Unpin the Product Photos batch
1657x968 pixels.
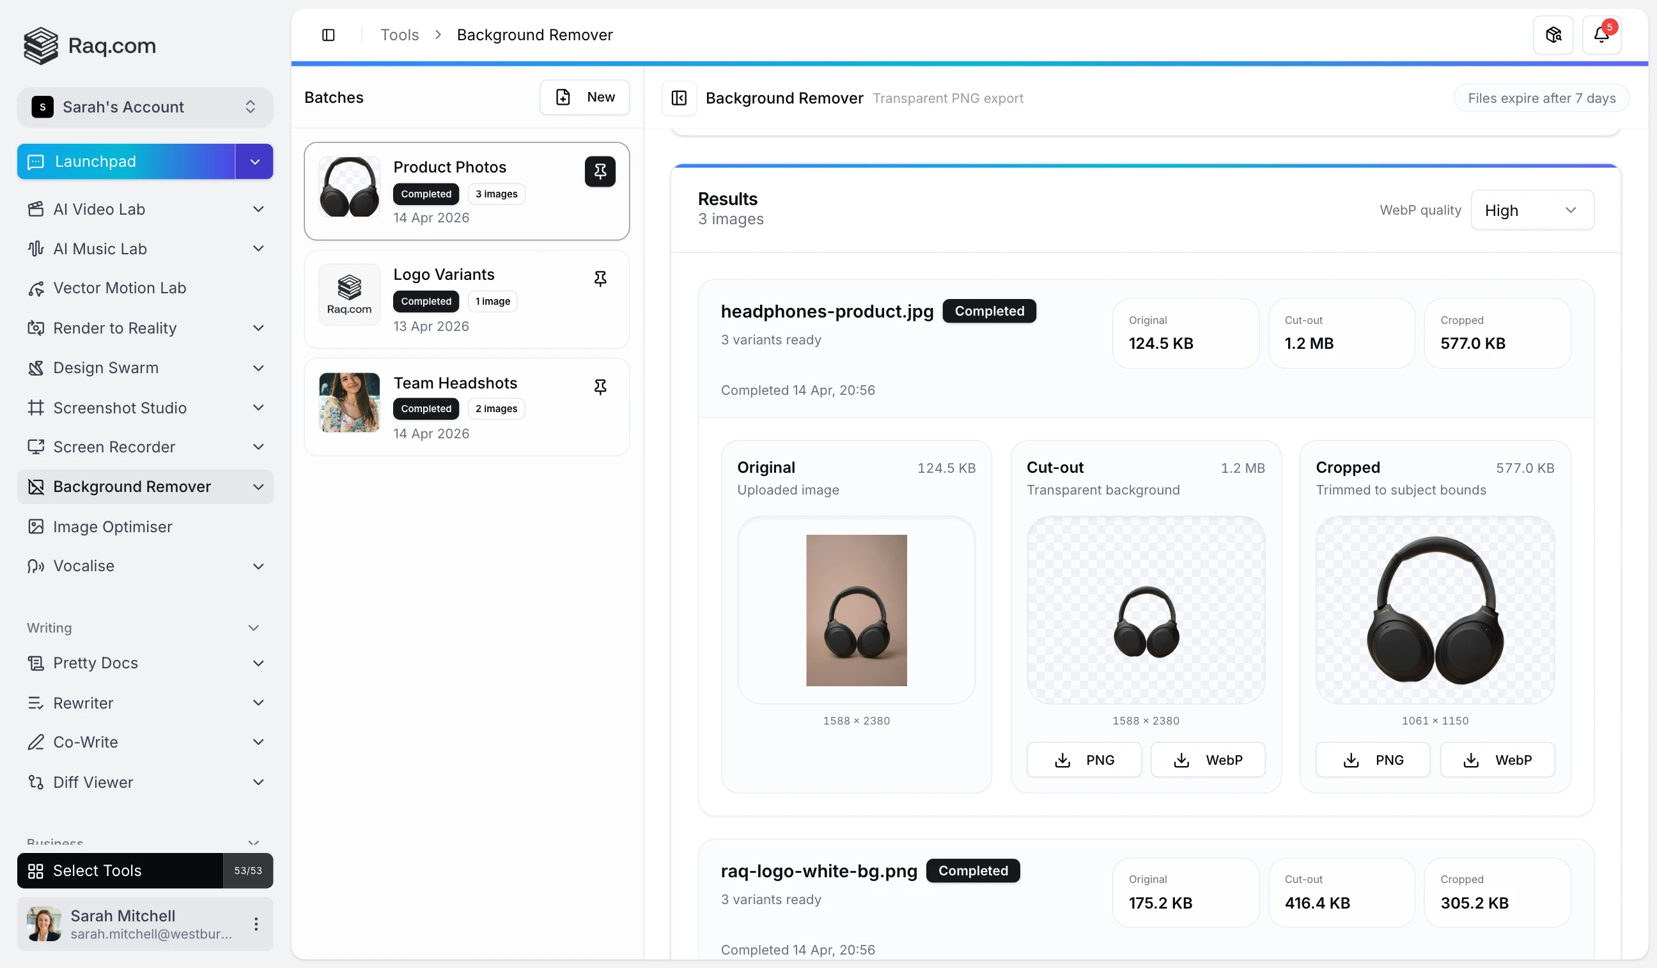pyautogui.click(x=600, y=171)
